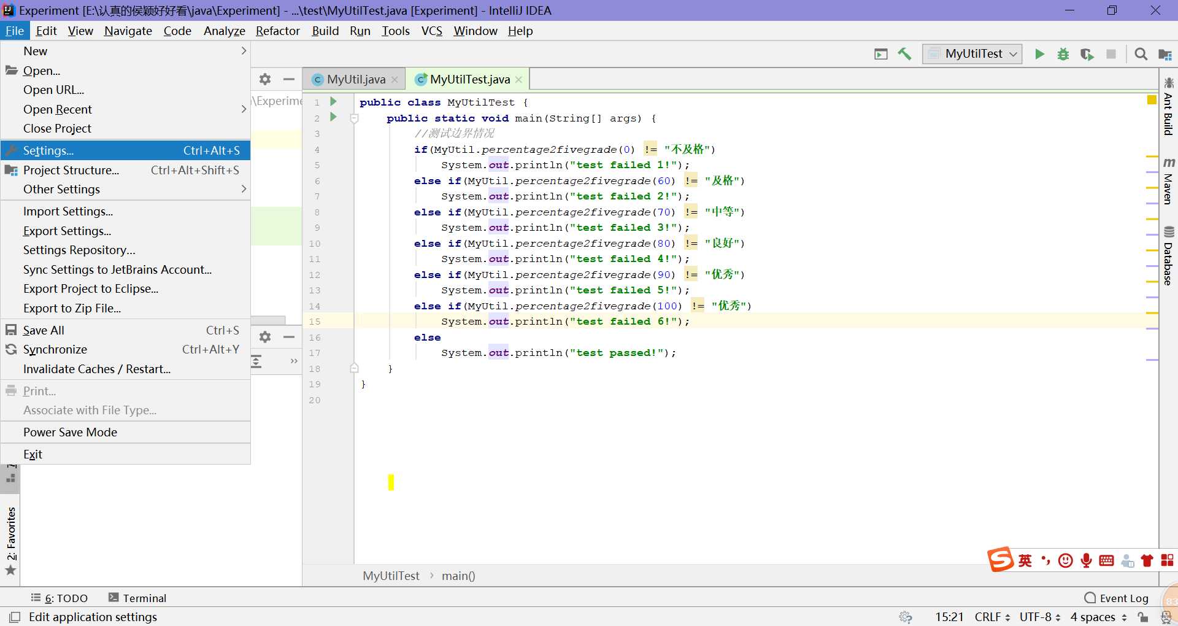This screenshot has height=626, width=1178.
Task: Open the MyUtilTest run configuration dropdown
Action: 972,54
